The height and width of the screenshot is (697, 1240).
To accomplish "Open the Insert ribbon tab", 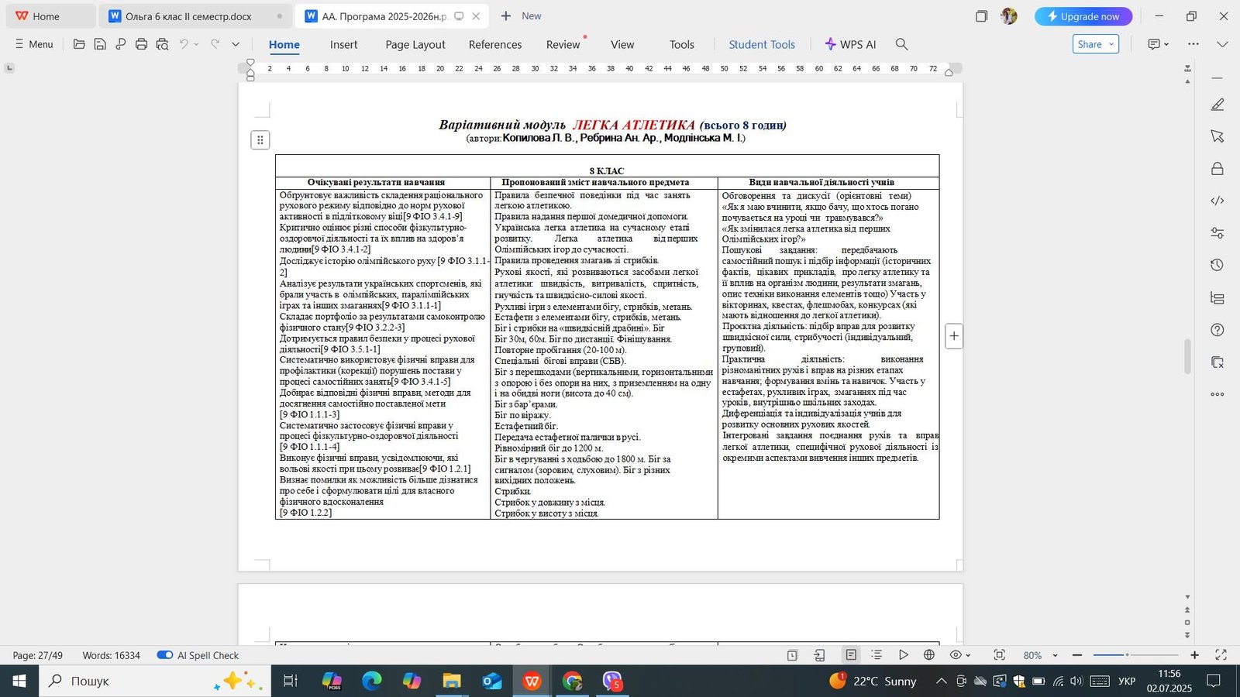I will pyautogui.click(x=343, y=44).
